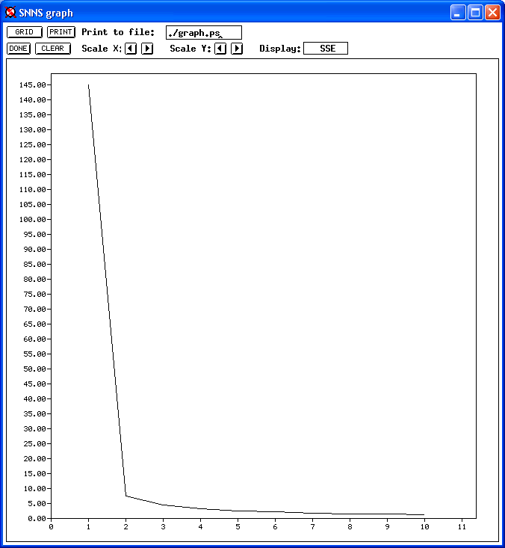Click the 'Print to file:' label

(118, 32)
